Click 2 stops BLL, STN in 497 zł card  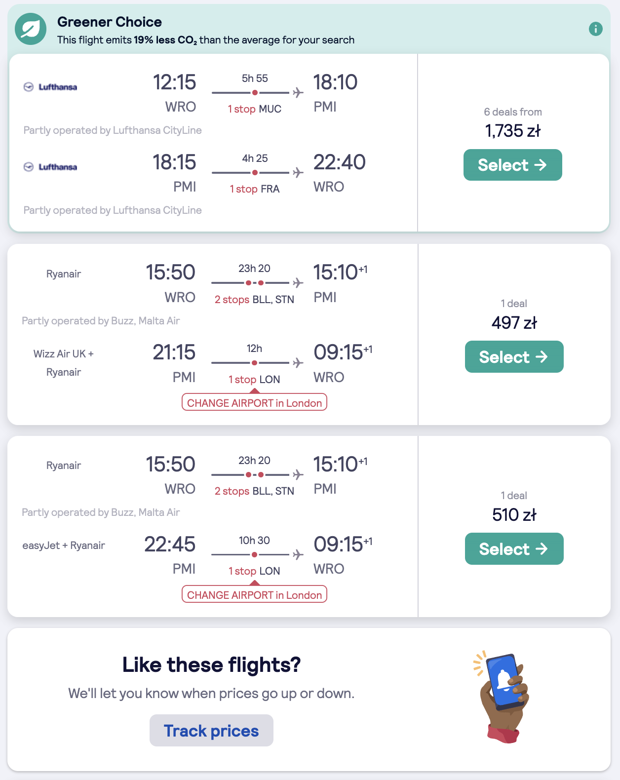(x=254, y=300)
